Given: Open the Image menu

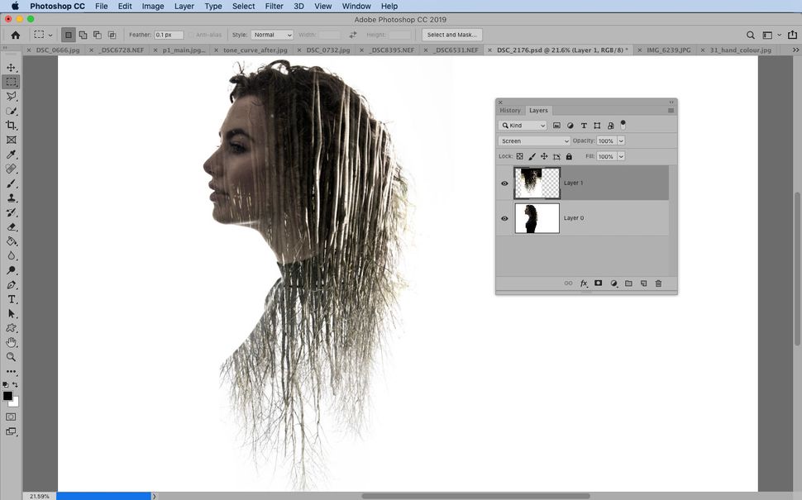Looking at the screenshot, I should point(152,6).
